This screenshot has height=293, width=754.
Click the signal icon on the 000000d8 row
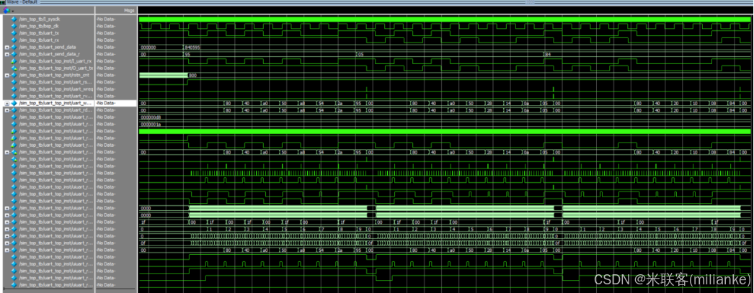click(14, 117)
